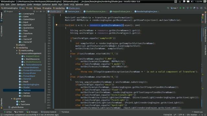
Task: Click the bottom-left tool windows toggle icon
Action: 1,115
